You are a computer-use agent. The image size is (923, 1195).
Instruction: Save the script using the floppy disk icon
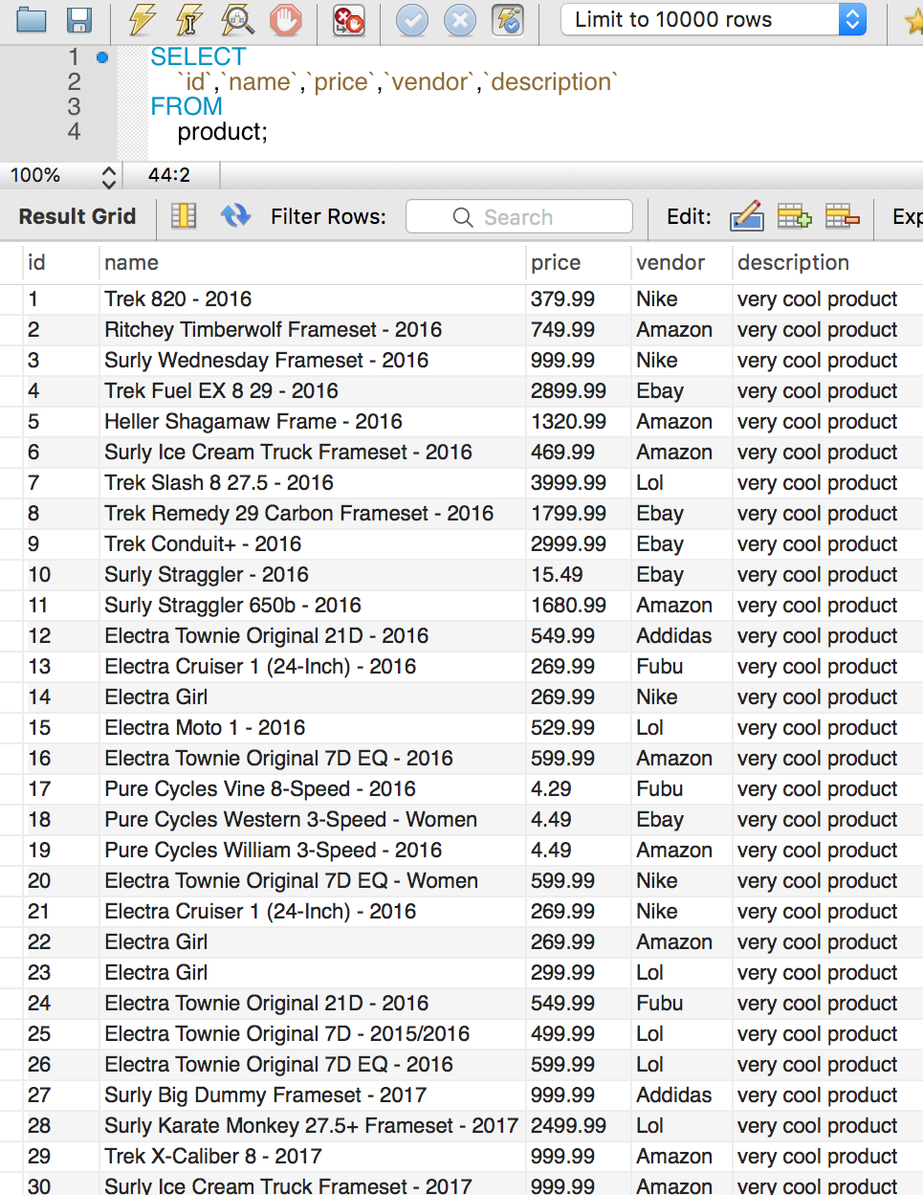tap(78, 20)
